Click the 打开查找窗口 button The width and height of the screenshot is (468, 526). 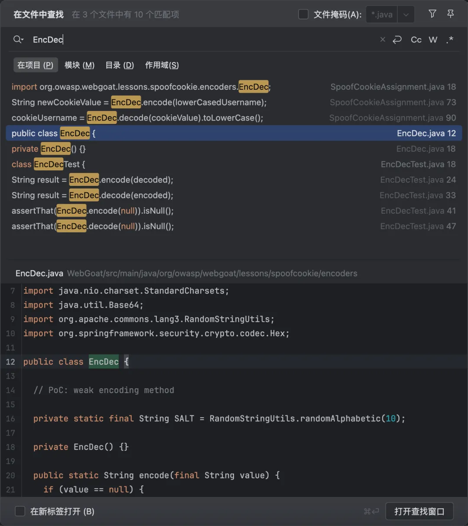coord(419,511)
